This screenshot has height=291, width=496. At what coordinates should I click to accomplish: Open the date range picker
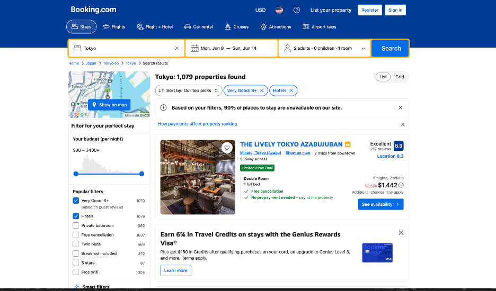tap(231, 48)
